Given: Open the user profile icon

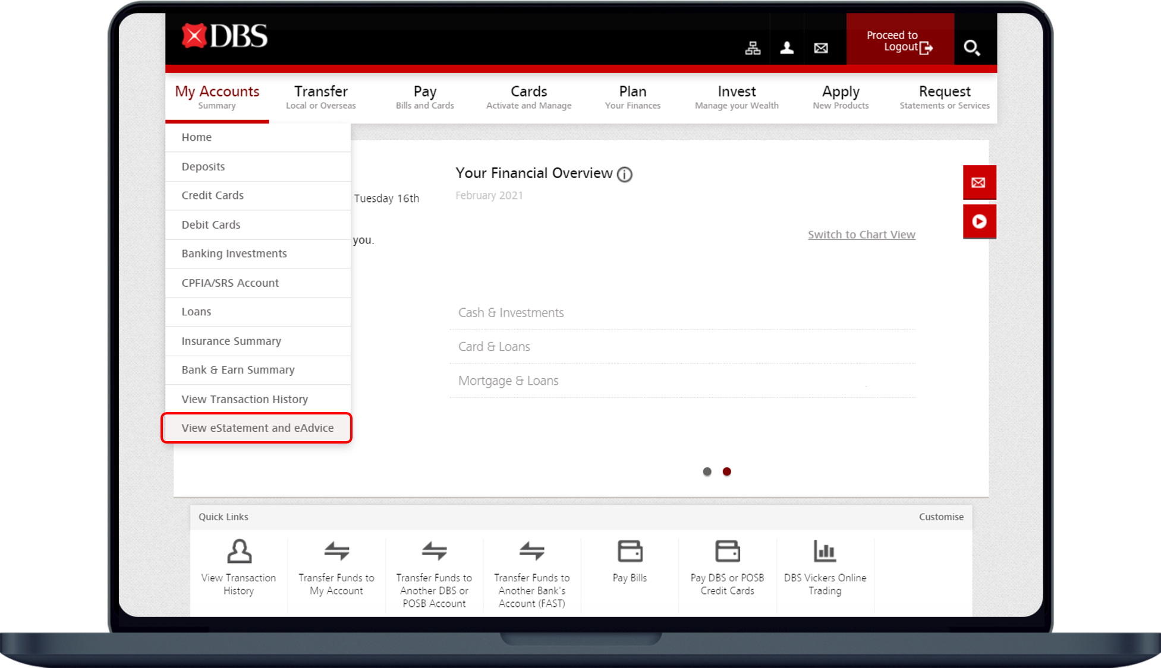Looking at the screenshot, I should click(x=786, y=48).
